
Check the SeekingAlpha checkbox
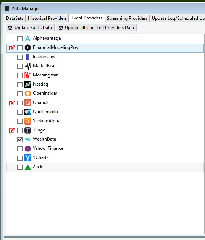click(x=20, y=122)
